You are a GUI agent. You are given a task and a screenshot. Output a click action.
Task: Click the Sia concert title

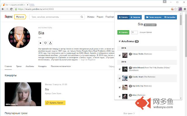47,89
